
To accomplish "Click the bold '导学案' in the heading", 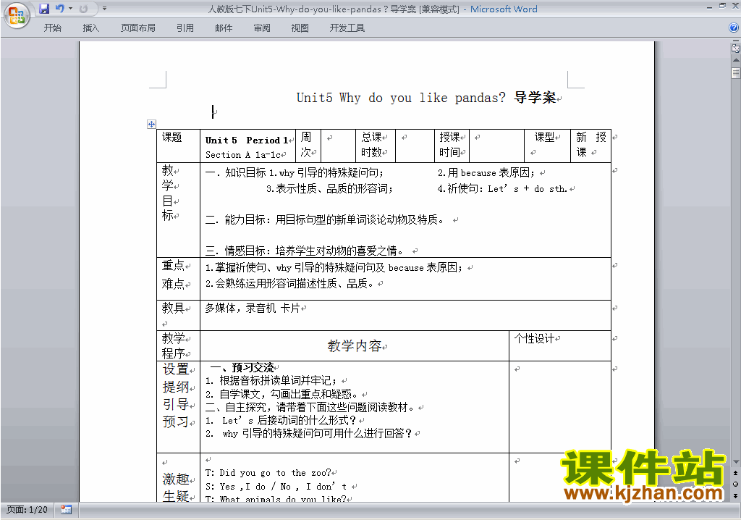I will click(x=535, y=98).
